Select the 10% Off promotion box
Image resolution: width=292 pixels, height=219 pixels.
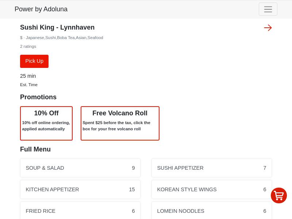(x=46, y=123)
